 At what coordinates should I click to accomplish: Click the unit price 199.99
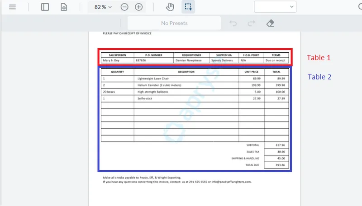(x=256, y=85)
